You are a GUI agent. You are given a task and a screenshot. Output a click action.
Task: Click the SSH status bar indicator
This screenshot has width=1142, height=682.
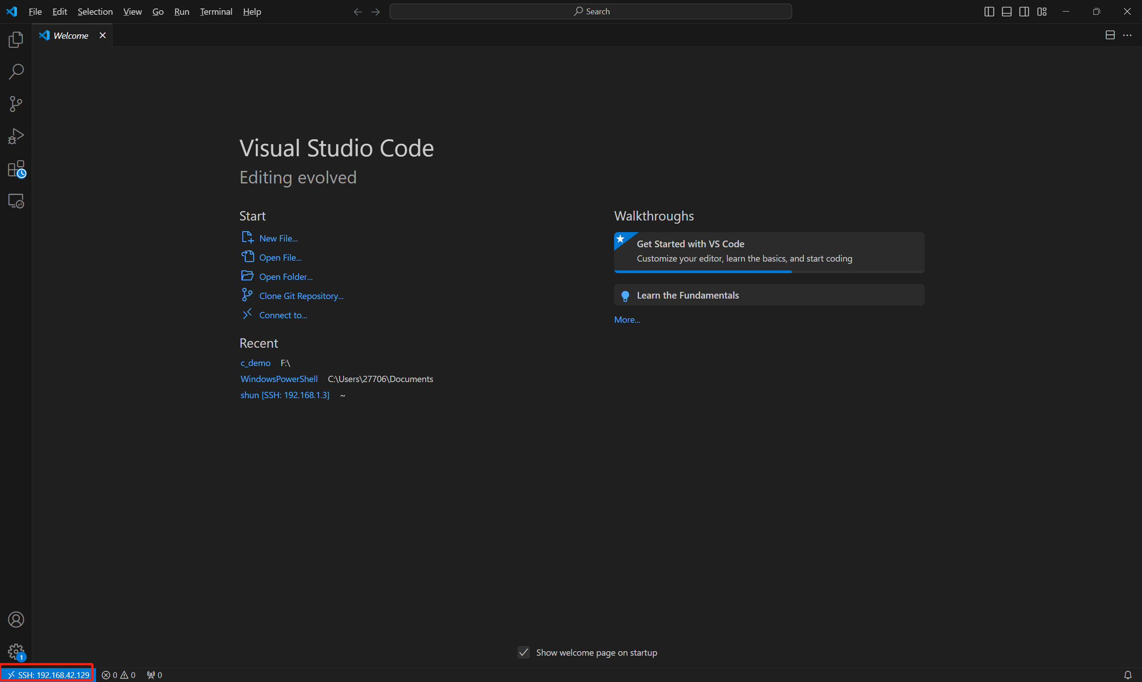point(47,675)
